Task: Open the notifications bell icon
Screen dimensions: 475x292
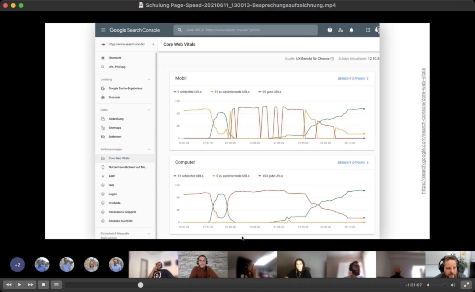Action: point(351,30)
